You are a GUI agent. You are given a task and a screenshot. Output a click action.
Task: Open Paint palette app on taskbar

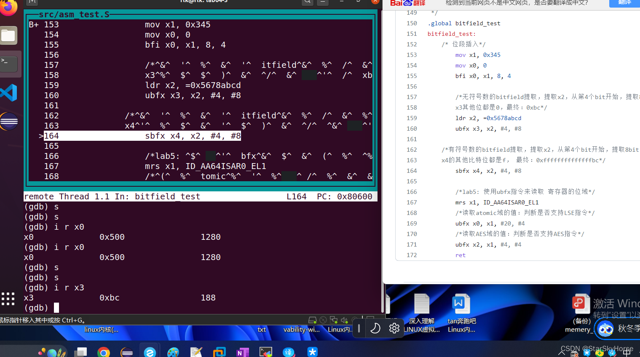173,352
